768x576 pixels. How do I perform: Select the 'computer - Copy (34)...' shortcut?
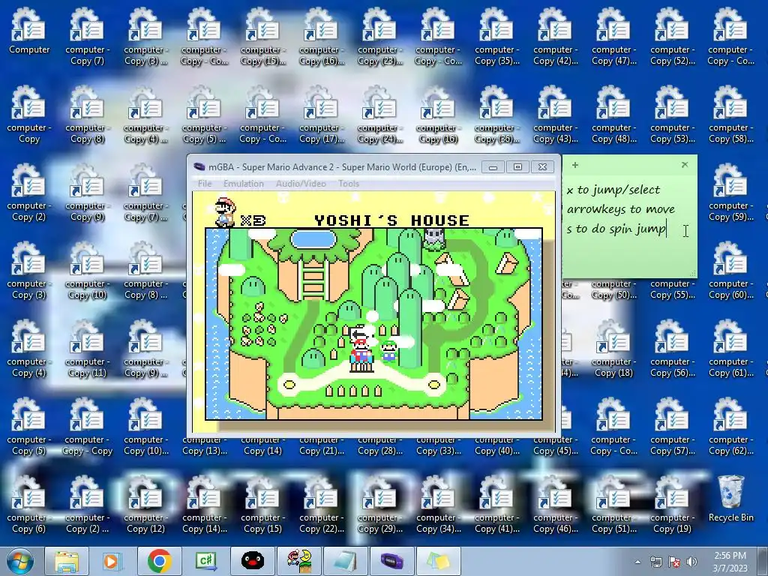coord(438,505)
